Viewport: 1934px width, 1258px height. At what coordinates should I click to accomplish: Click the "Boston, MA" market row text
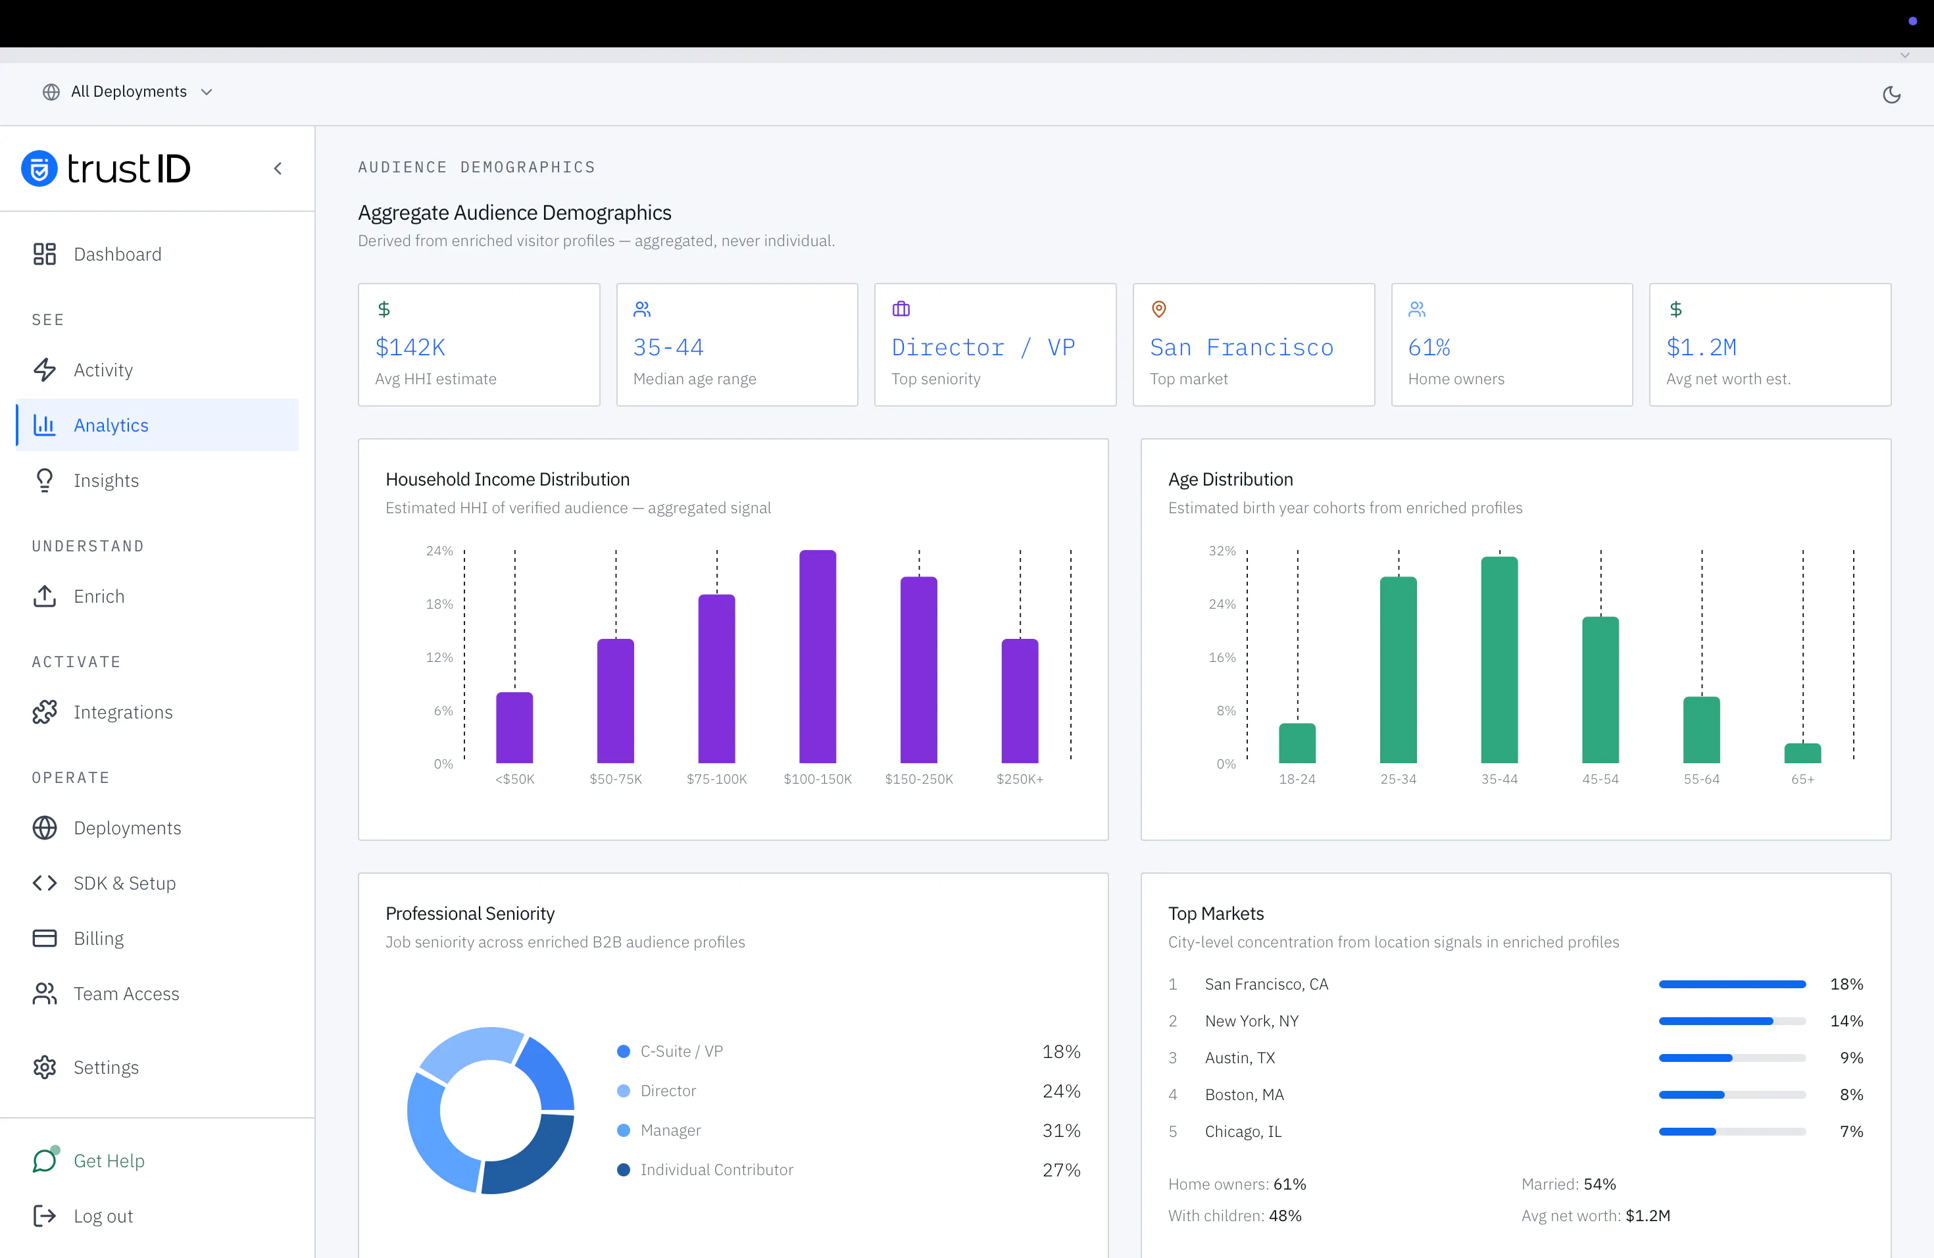coord(1244,1095)
